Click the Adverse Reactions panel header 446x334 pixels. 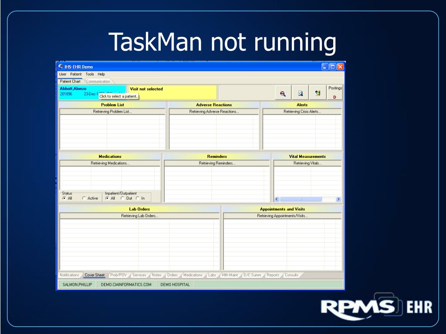(214, 105)
